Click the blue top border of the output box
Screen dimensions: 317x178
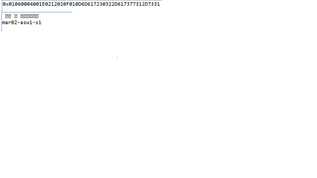[x=37, y=12]
